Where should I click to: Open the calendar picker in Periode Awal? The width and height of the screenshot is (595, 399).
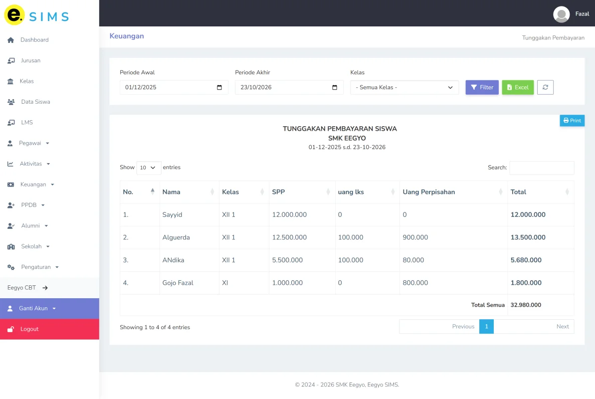(219, 88)
